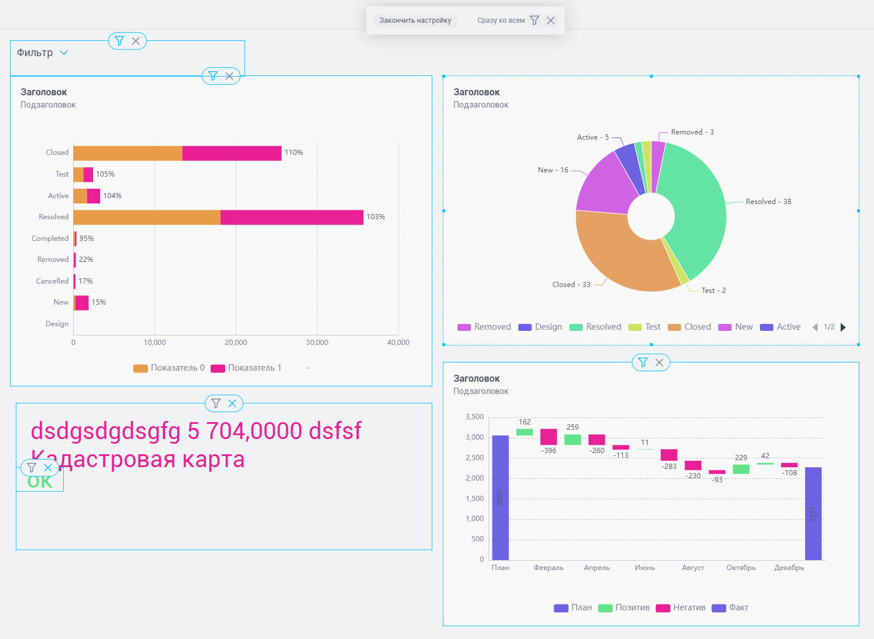This screenshot has width=874, height=639.
Task: Click filter icon on bar chart widget
Action: click(213, 76)
